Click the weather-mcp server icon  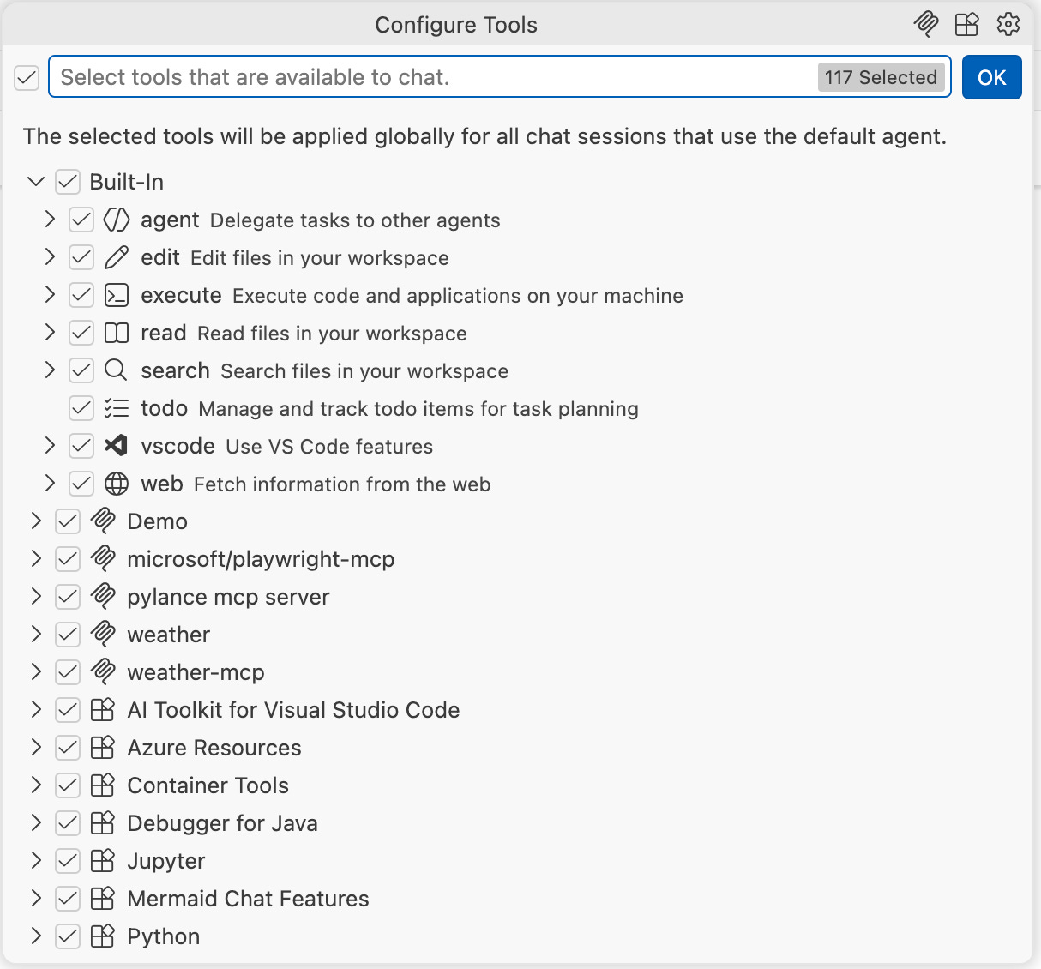click(x=103, y=672)
